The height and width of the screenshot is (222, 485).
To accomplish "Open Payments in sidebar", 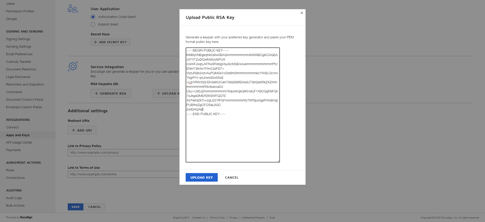I will [x=13, y=150].
